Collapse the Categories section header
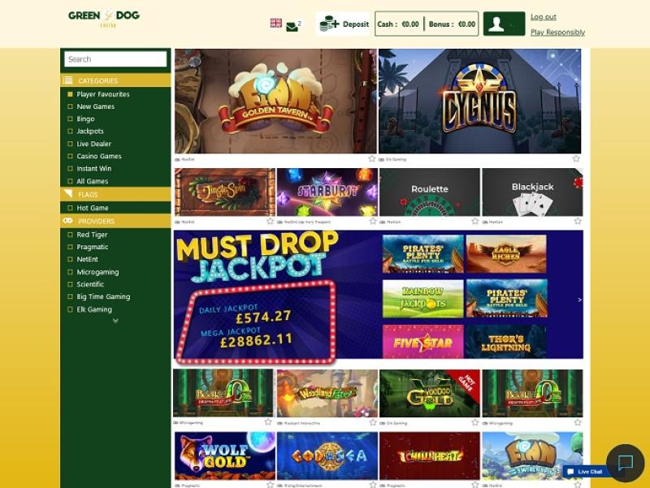 (x=115, y=80)
